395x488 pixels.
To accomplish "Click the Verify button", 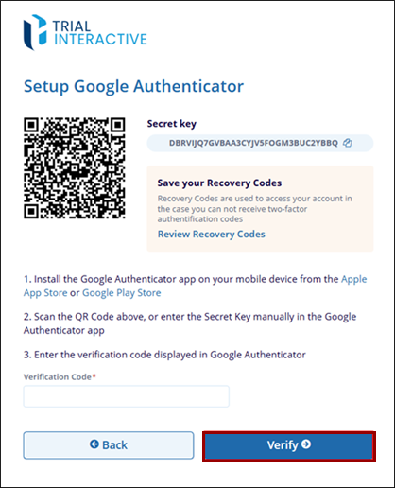I will [289, 446].
